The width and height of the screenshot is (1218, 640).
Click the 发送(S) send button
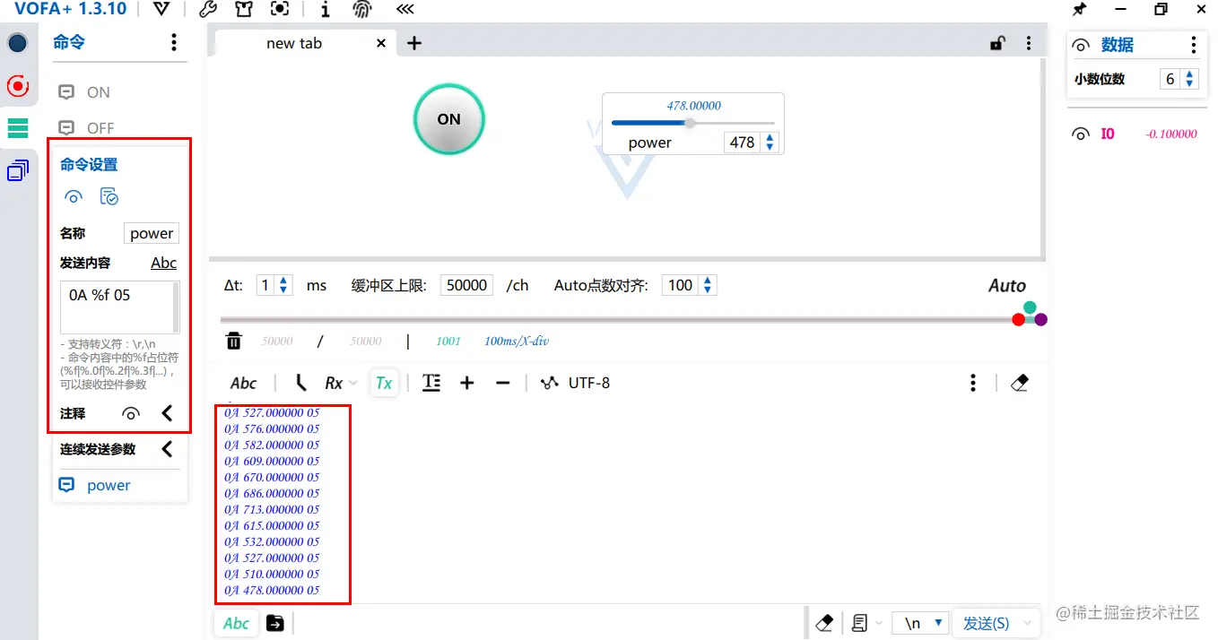986,623
